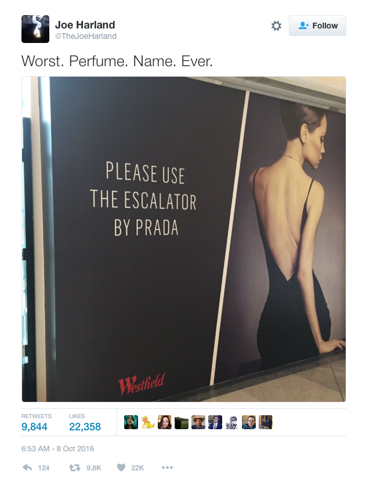Enlarge the Prada escalator photo
Viewport: 366px width, 489px height.
(184, 239)
